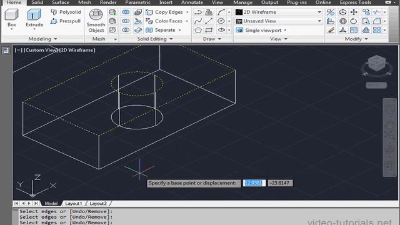The height and width of the screenshot is (225, 400).
Task: Select the Spline draw tool
Action: point(198,21)
